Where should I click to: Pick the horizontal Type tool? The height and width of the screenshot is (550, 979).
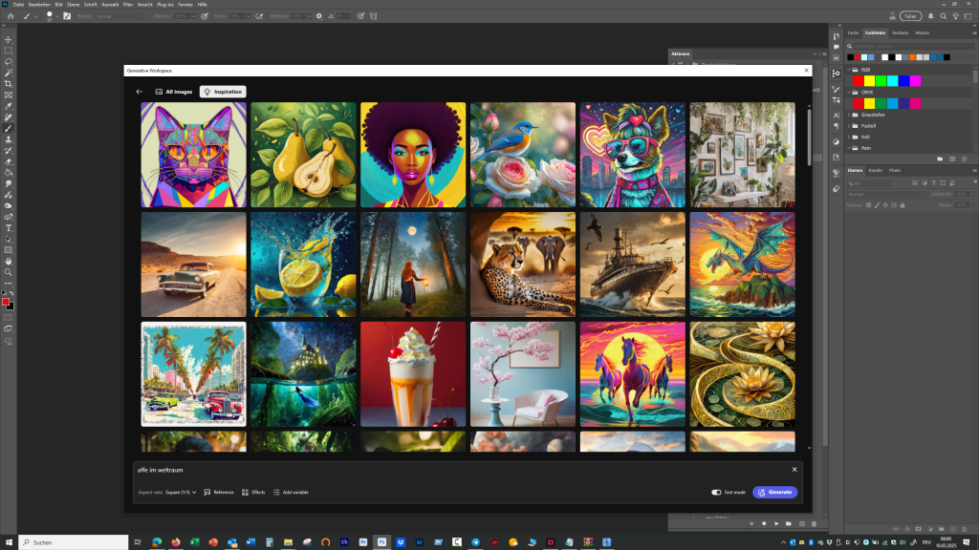tap(9, 228)
